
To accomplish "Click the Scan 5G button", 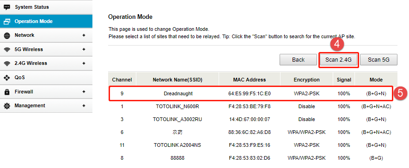I will tap(379, 60).
